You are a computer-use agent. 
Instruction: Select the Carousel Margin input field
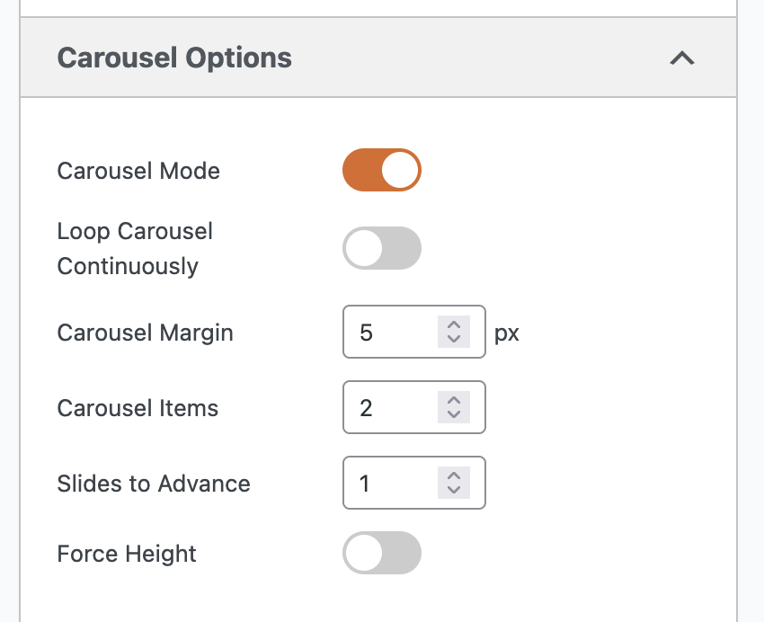(395, 332)
